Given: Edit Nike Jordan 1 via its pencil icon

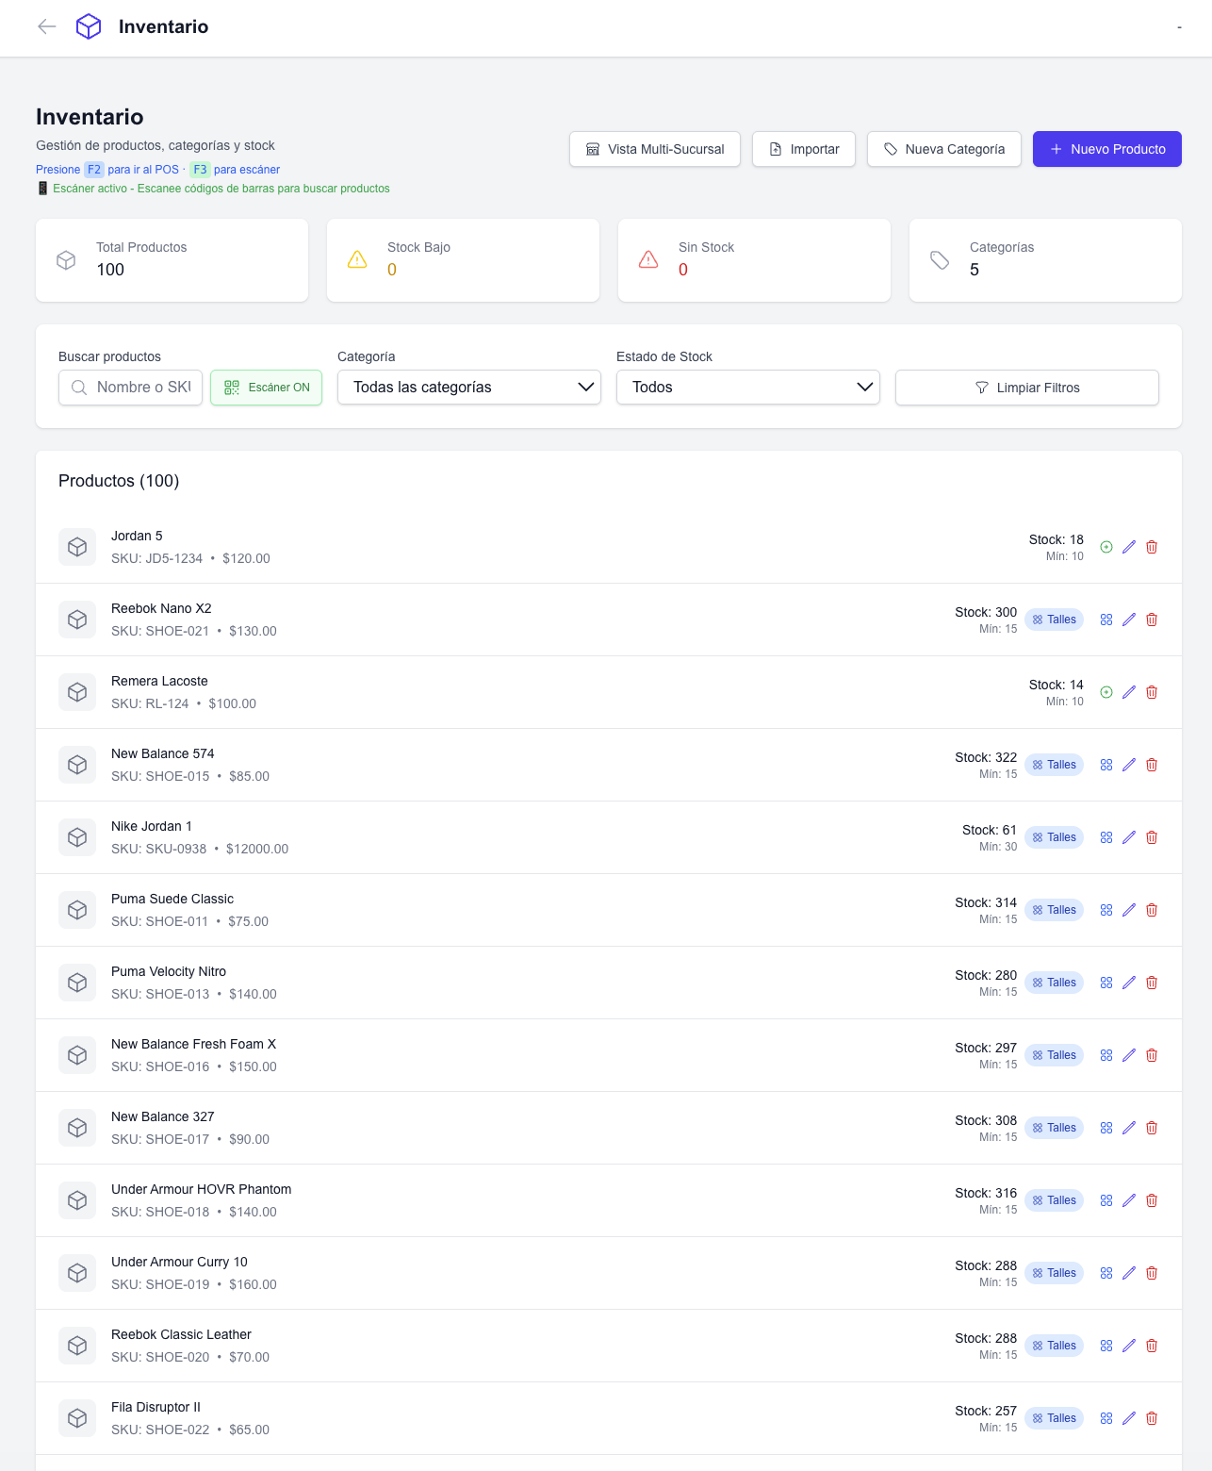Looking at the screenshot, I should 1129,837.
